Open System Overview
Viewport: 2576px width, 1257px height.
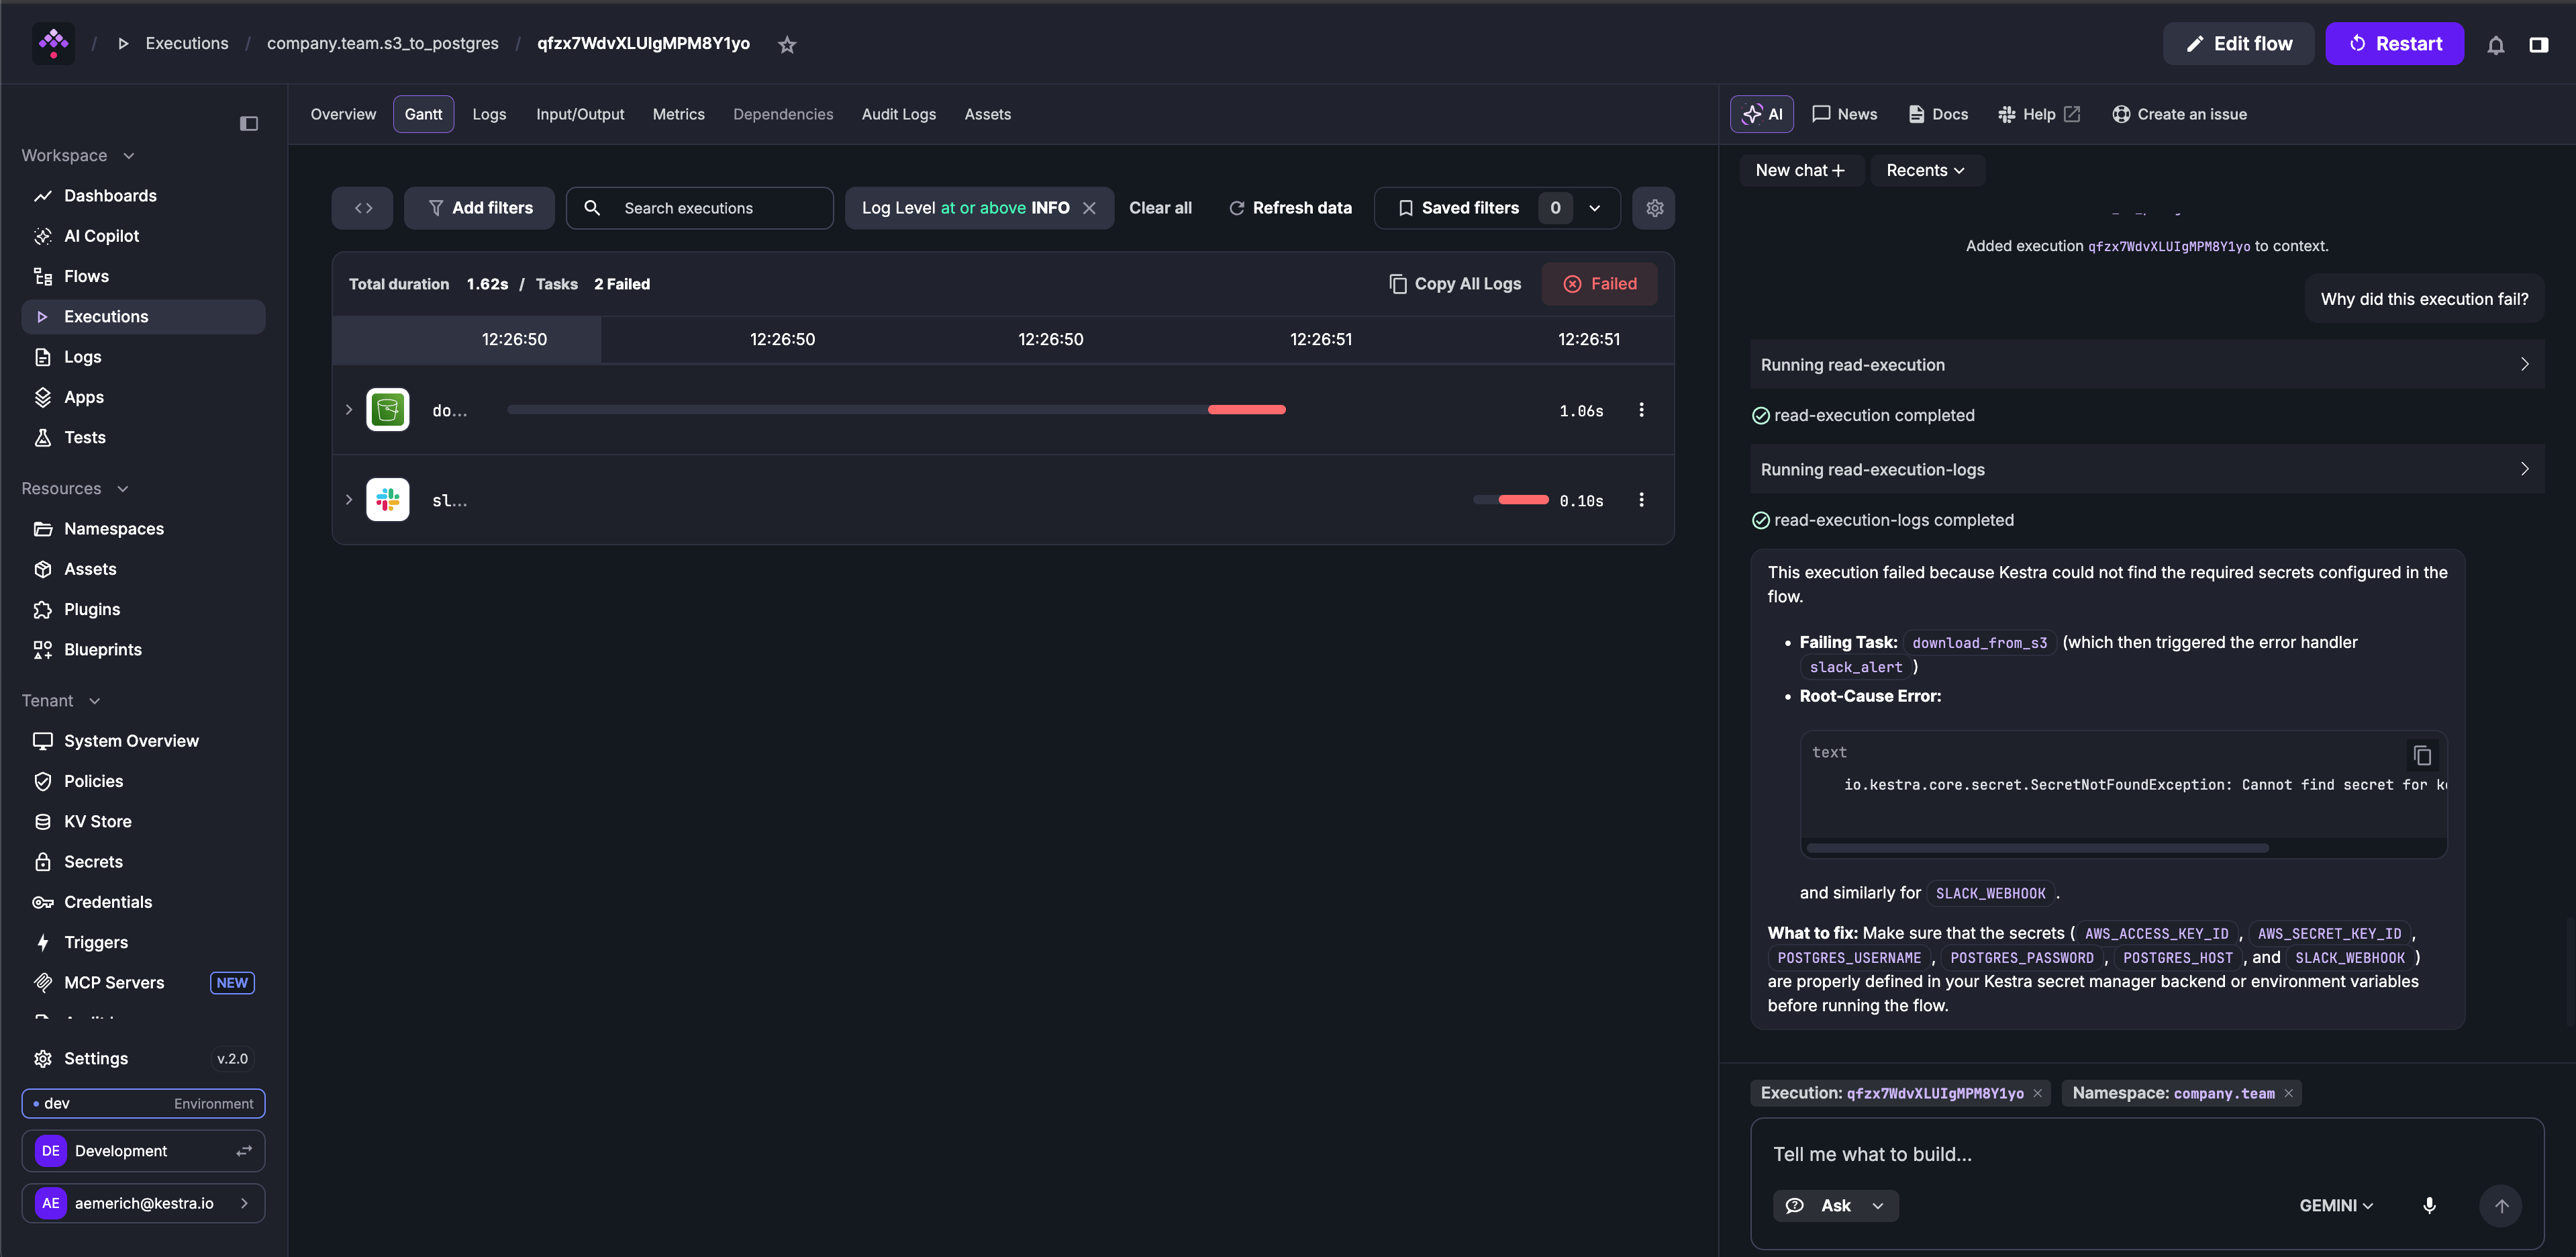143,741
